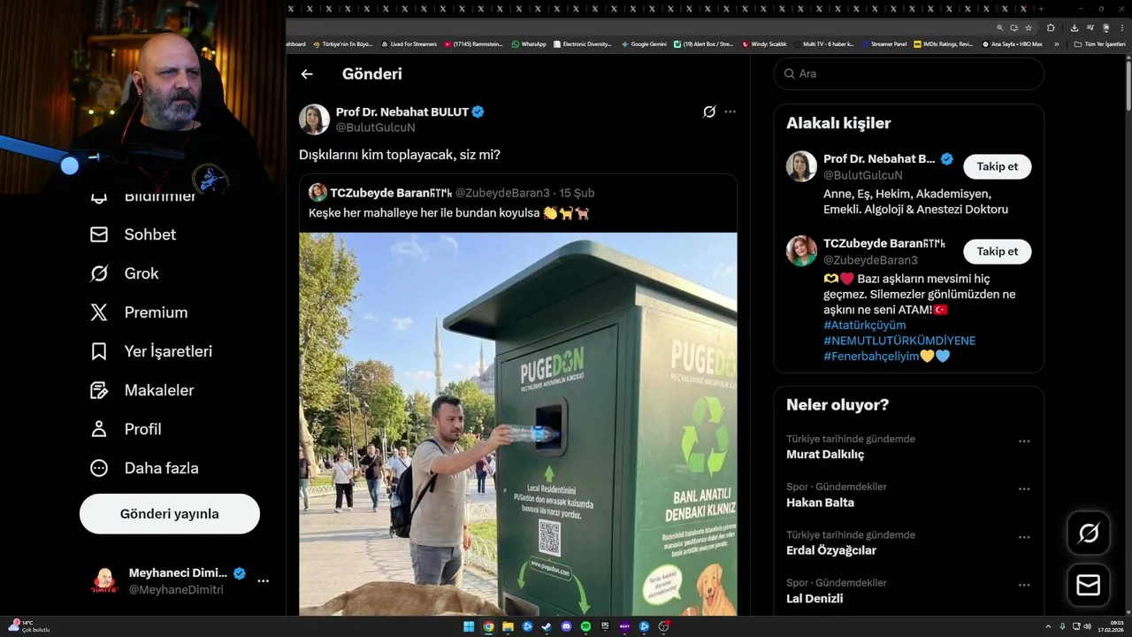Viewport: 1132px width, 637px height.
Task: Show hidden system tray icons chevron
Action: [x=1048, y=626]
